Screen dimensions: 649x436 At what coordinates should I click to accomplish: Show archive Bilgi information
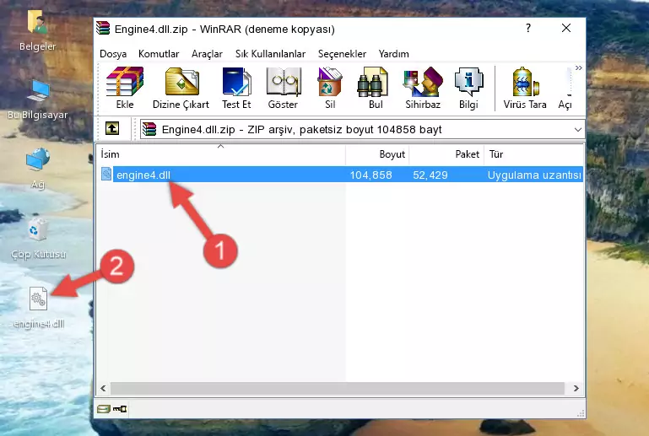click(468, 88)
